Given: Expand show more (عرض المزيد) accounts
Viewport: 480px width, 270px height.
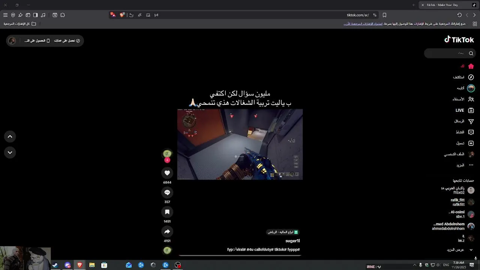Looking at the screenshot, I should pyautogui.click(x=460, y=250).
